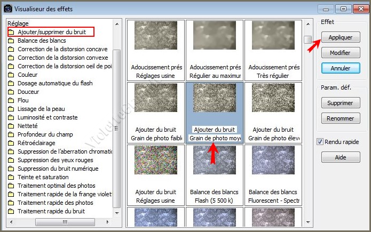Image resolution: width=371 pixels, height=232 pixels.
Task: Click the Annuler button
Action: pyautogui.click(x=340, y=68)
